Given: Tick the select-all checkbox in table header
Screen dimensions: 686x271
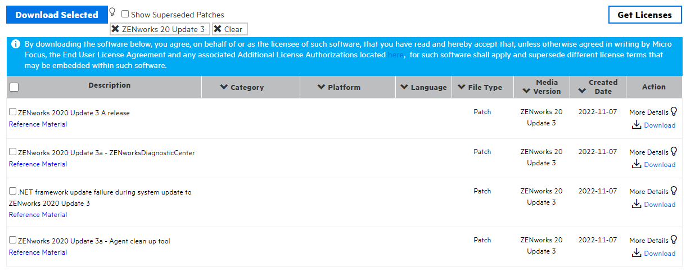Looking at the screenshot, I should (15, 87).
